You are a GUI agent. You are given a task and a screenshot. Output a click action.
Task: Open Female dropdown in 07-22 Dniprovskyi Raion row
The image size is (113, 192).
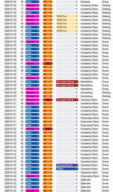coord(32,176)
